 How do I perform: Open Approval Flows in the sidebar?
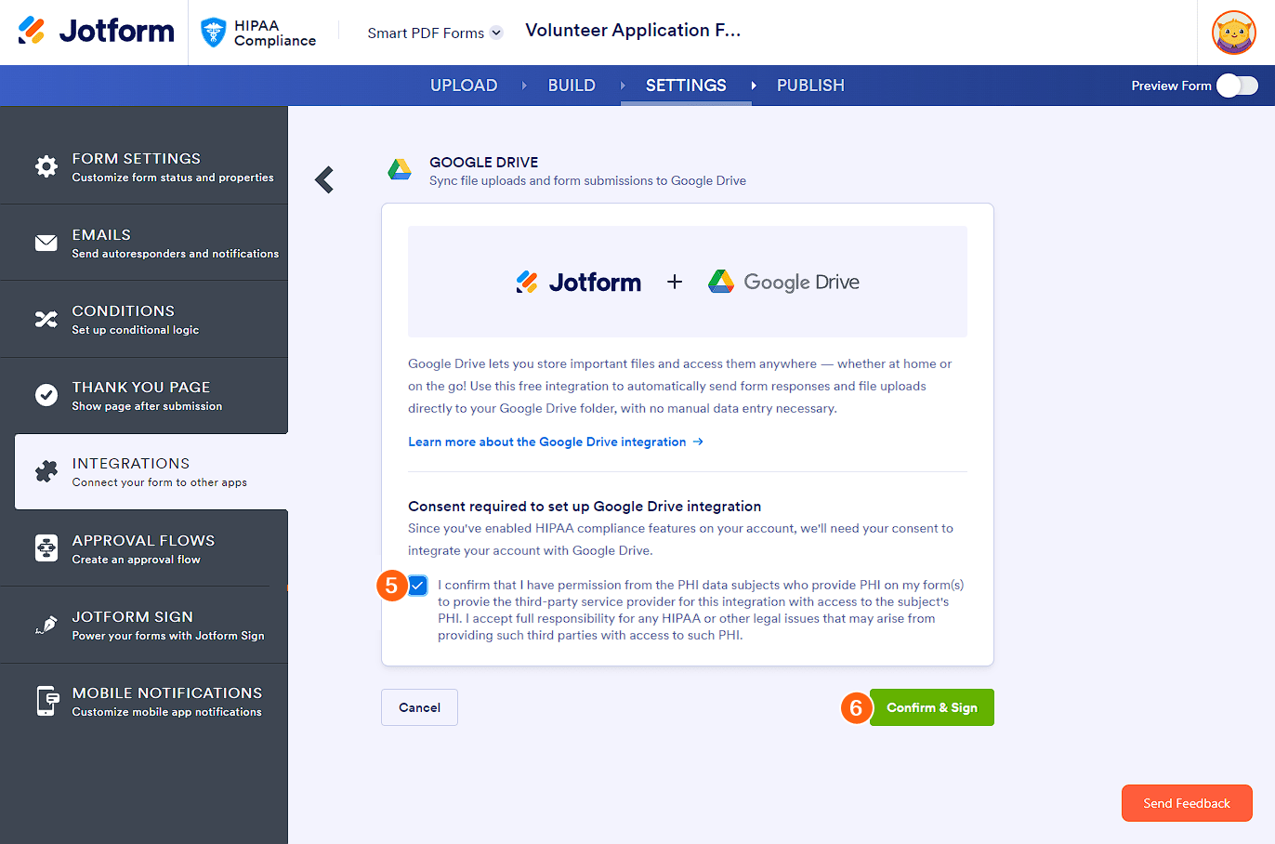tap(144, 547)
